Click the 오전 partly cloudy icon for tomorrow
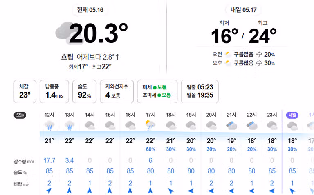The width and height of the screenshot is (314, 195). (x=228, y=54)
